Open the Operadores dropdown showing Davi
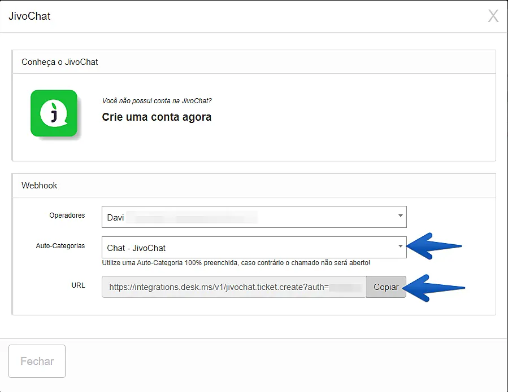 point(249,217)
